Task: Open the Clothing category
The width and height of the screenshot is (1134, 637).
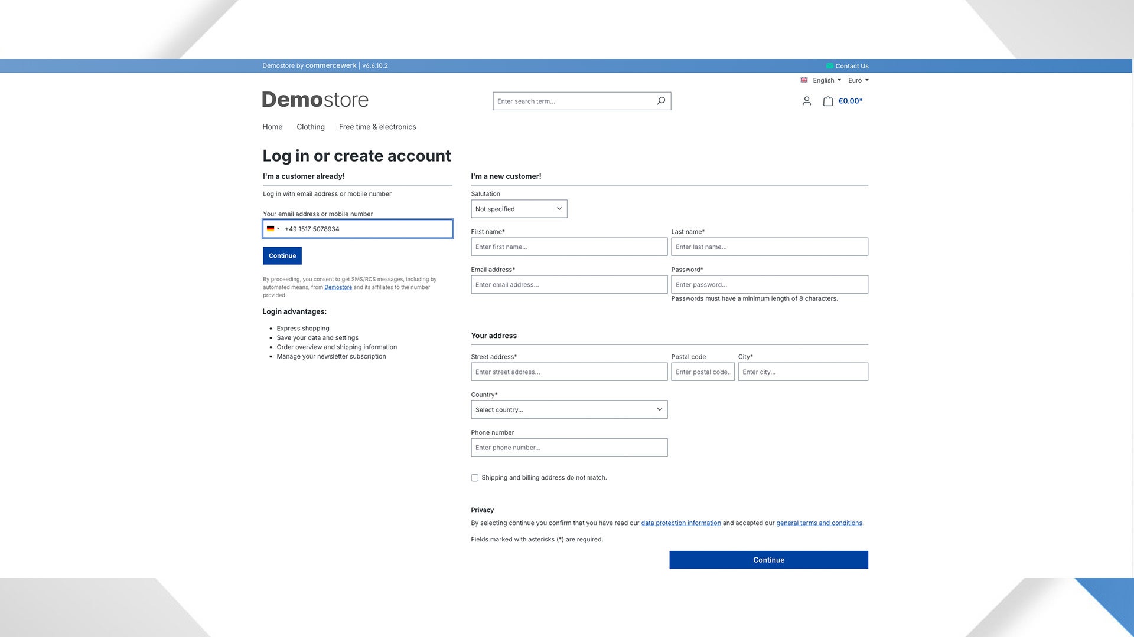Action: pos(311,127)
